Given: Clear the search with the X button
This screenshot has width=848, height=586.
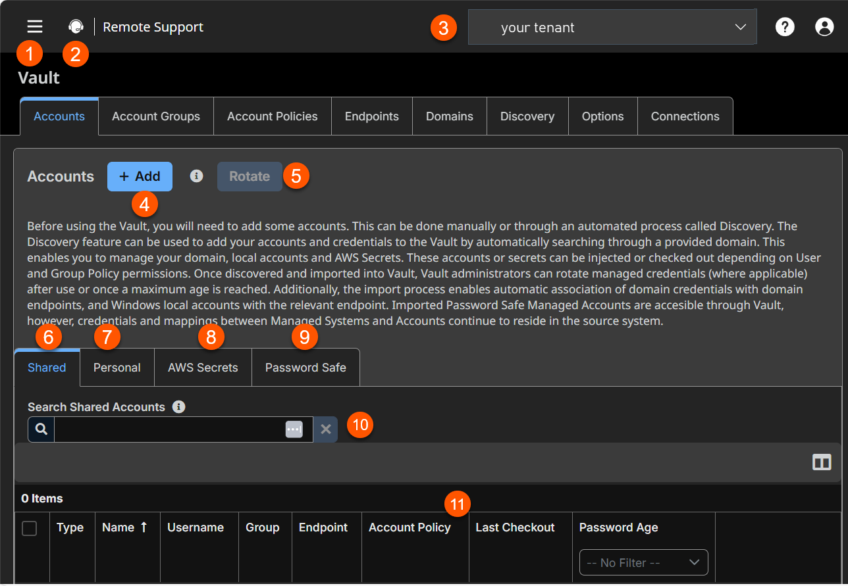Looking at the screenshot, I should (x=325, y=429).
